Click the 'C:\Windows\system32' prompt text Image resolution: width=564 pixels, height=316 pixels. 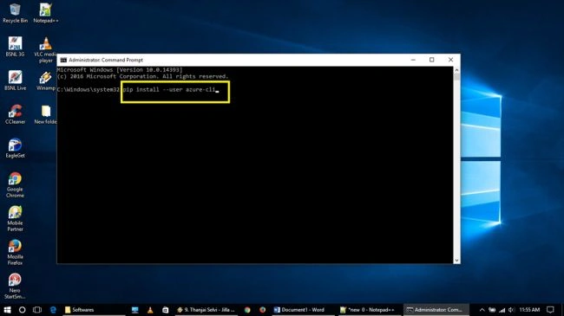click(89, 90)
